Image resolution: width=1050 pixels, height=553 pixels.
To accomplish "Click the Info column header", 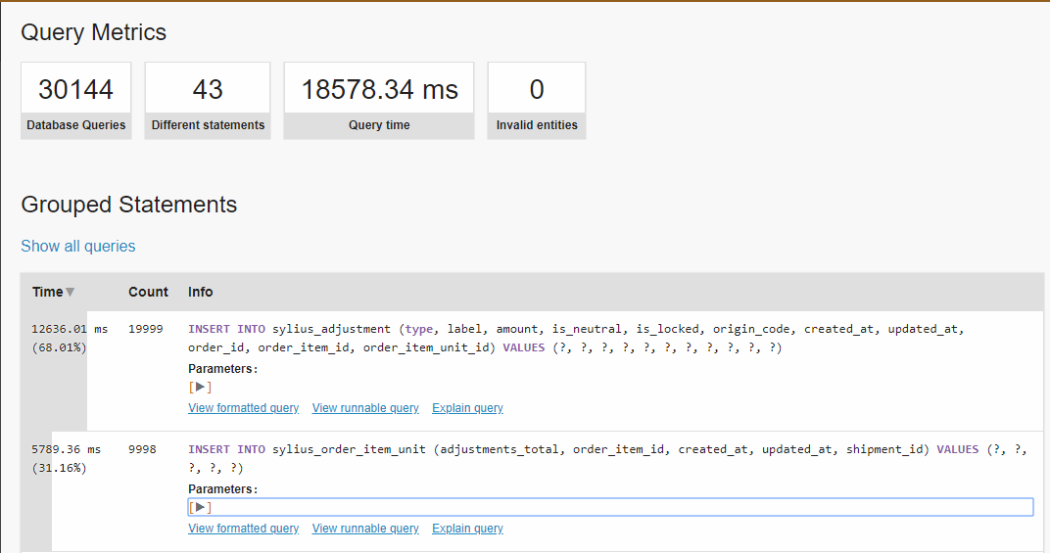I will tap(200, 292).
